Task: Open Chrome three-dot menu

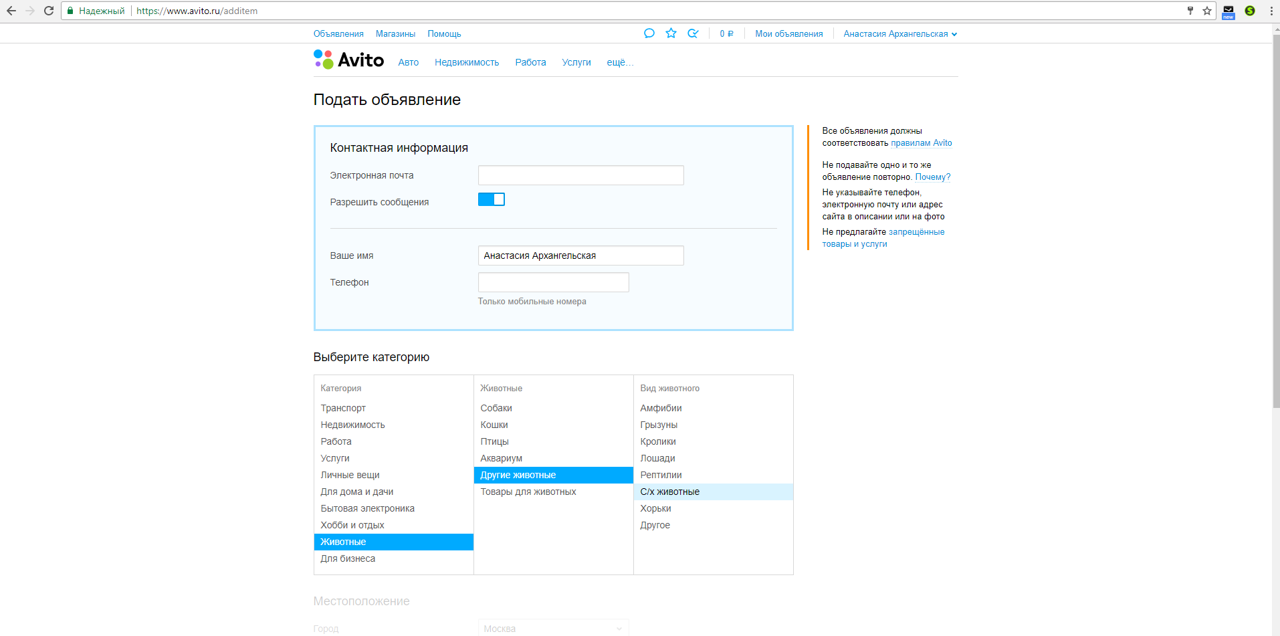Action: click(1271, 11)
